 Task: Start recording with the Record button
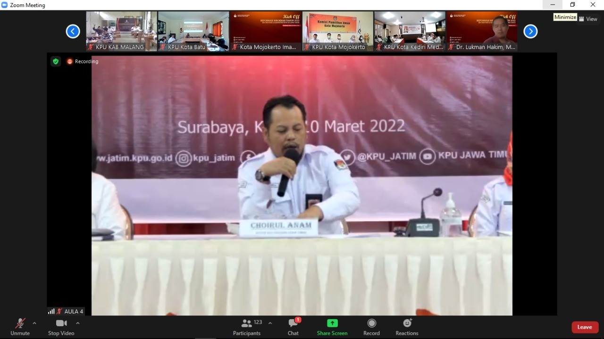[371, 326]
